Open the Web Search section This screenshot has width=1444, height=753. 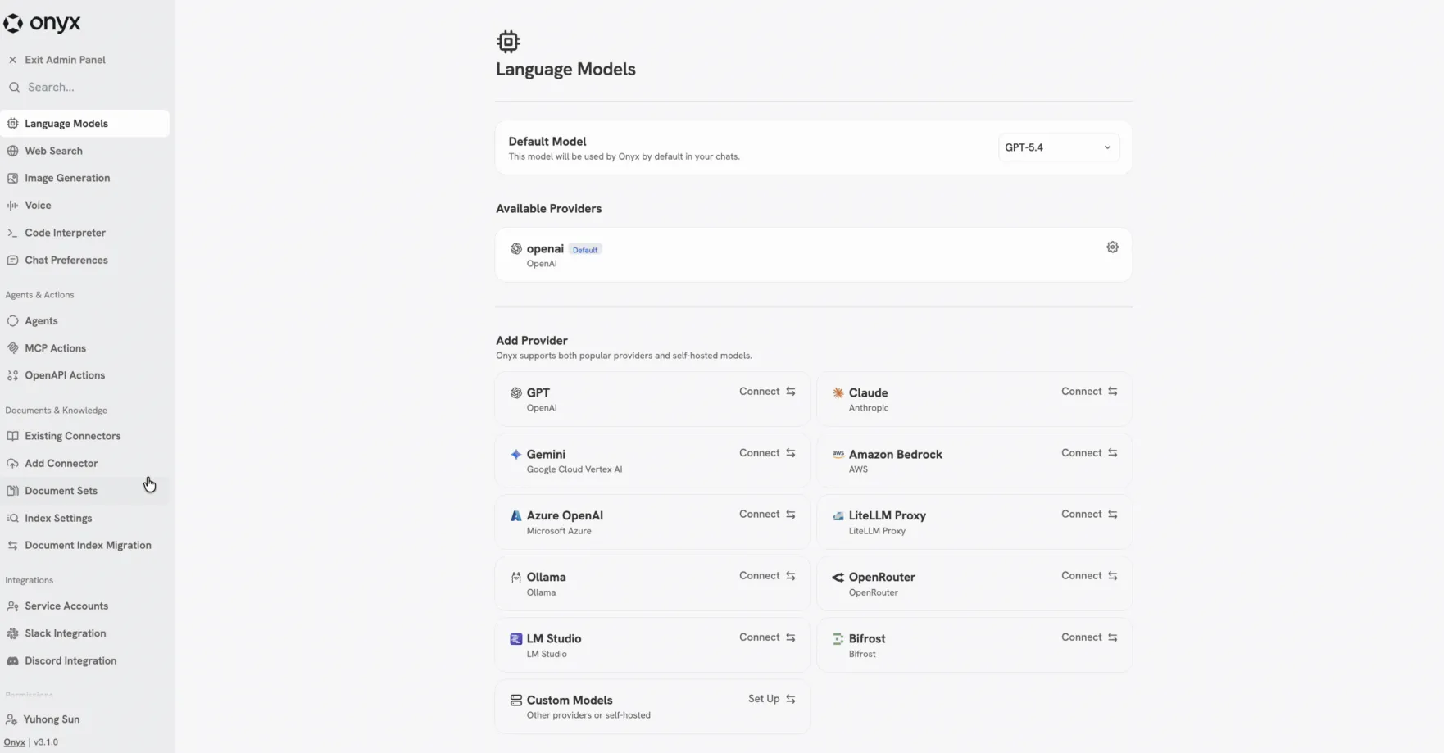click(x=53, y=151)
